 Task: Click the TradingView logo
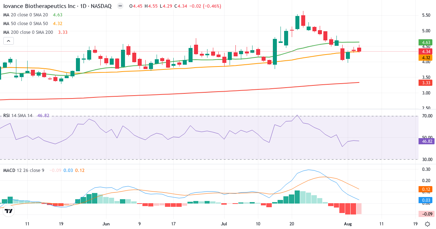9,211
